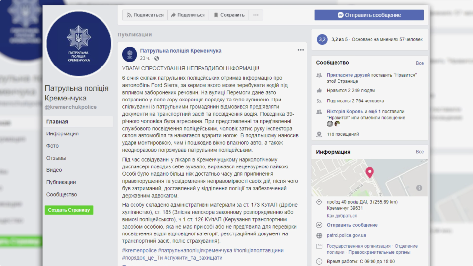Click hashtag #kremenpolice

(139, 250)
